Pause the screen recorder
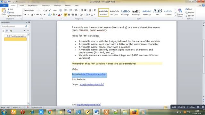This screenshot has height=115, width=205. click(198, 107)
